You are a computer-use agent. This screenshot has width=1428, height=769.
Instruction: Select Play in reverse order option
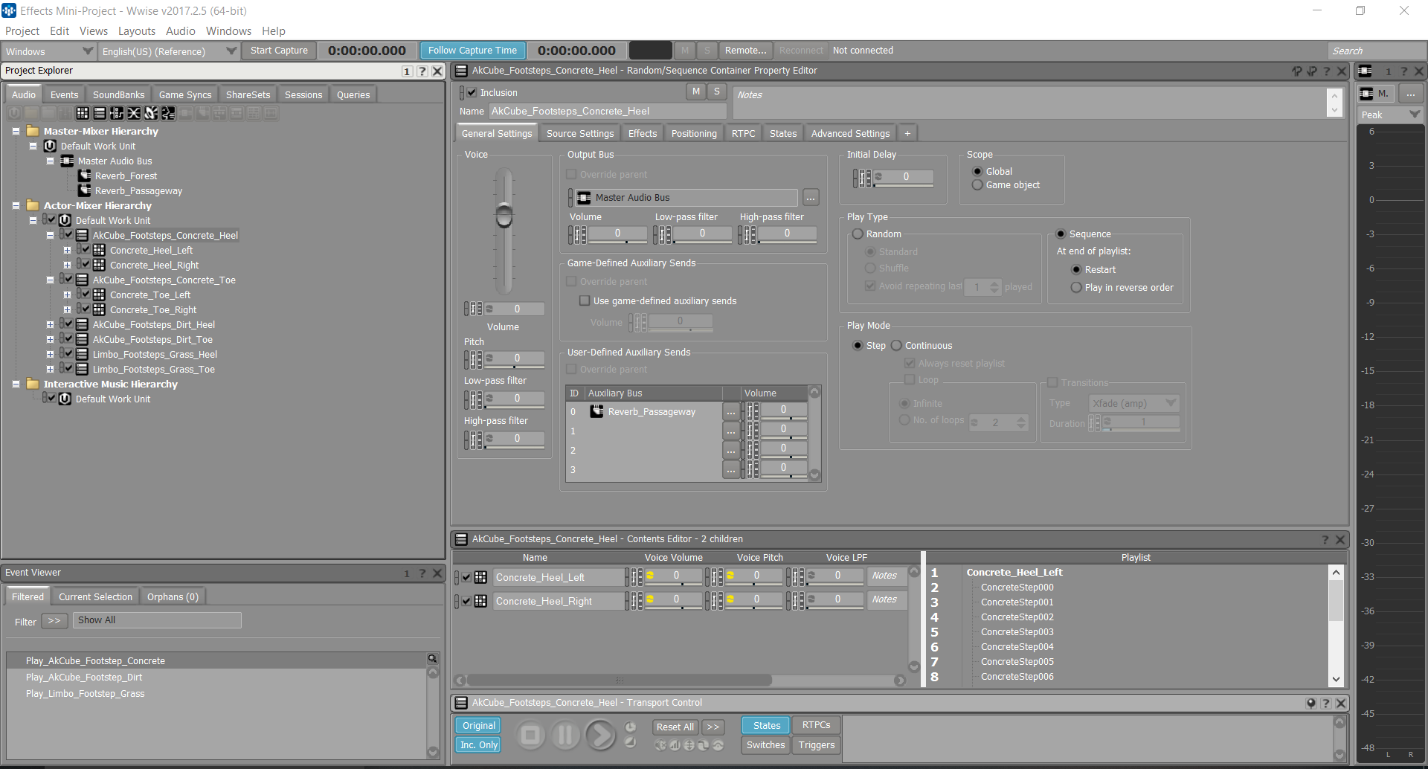tap(1076, 287)
